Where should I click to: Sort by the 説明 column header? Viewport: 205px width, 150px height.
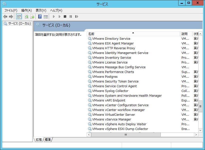pyautogui.click(x=186, y=34)
